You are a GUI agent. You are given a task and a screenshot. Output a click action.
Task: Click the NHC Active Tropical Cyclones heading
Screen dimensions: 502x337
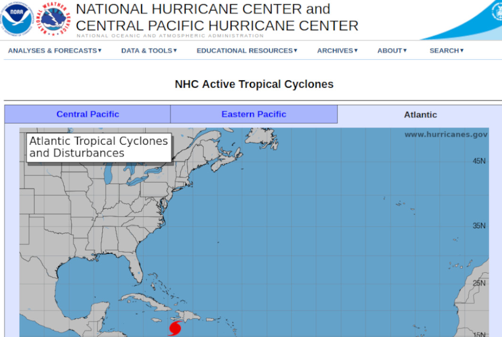point(254,84)
